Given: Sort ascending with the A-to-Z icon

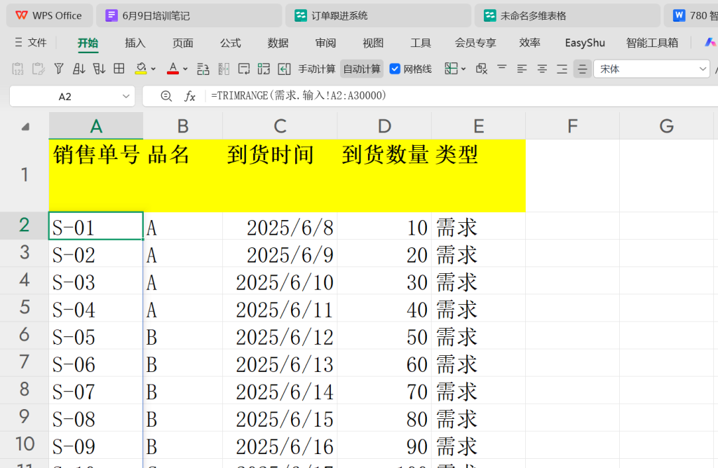Looking at the screenshot, I should click(79, 69).
